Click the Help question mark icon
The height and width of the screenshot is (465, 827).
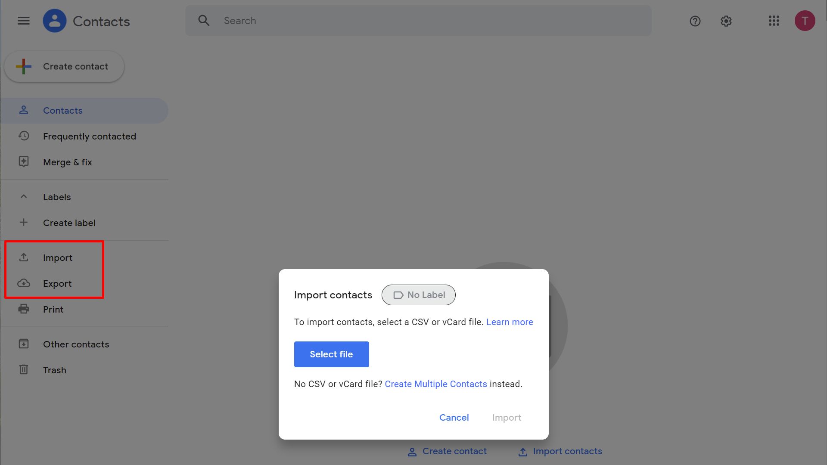point(695,21)
